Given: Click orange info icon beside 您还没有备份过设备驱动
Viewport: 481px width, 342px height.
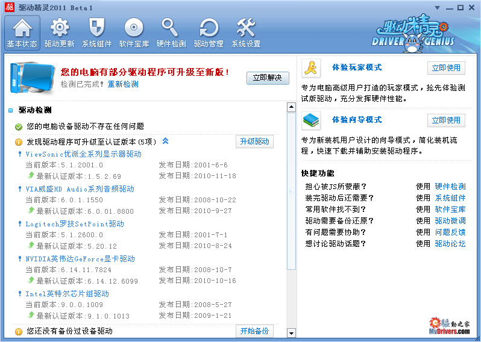Looking at the screenshot, I should tap(19, 332).
